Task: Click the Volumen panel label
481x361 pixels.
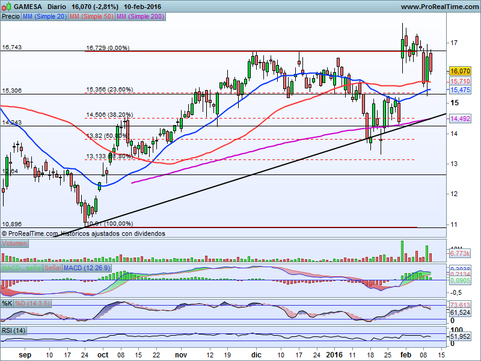Action: pyautogui.click(x=14, y=244)
